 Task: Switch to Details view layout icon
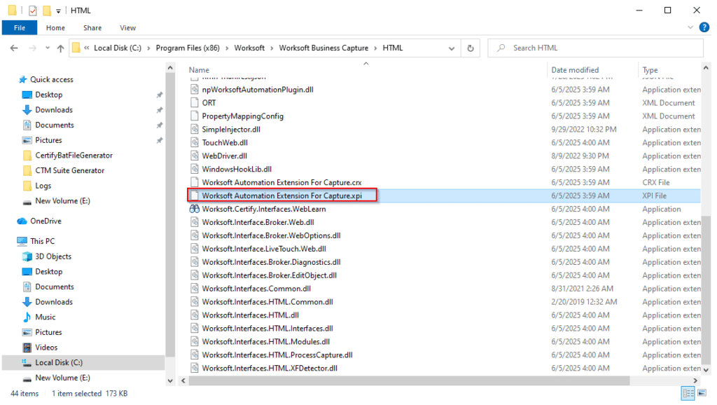point(688,393)
